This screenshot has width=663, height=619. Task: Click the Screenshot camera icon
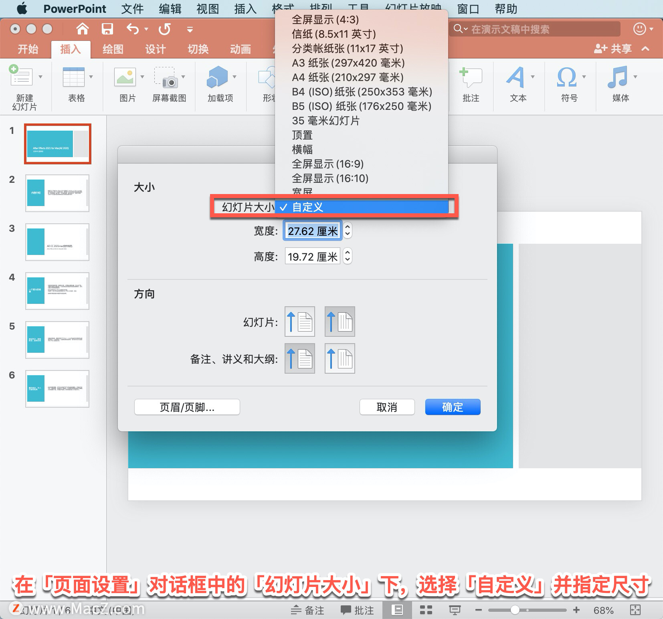click(x=166, y=77)
